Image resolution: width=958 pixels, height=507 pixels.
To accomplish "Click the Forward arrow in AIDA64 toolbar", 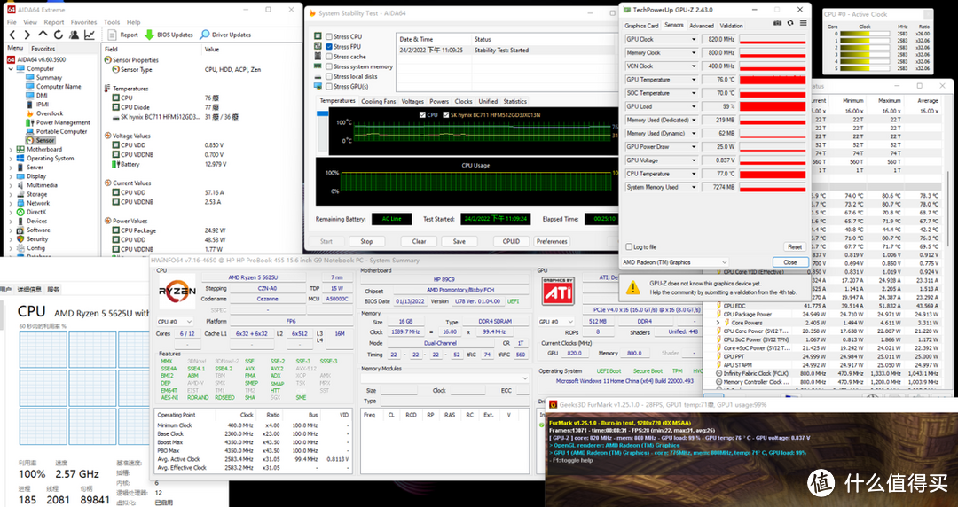I will (x=27, y=35).
